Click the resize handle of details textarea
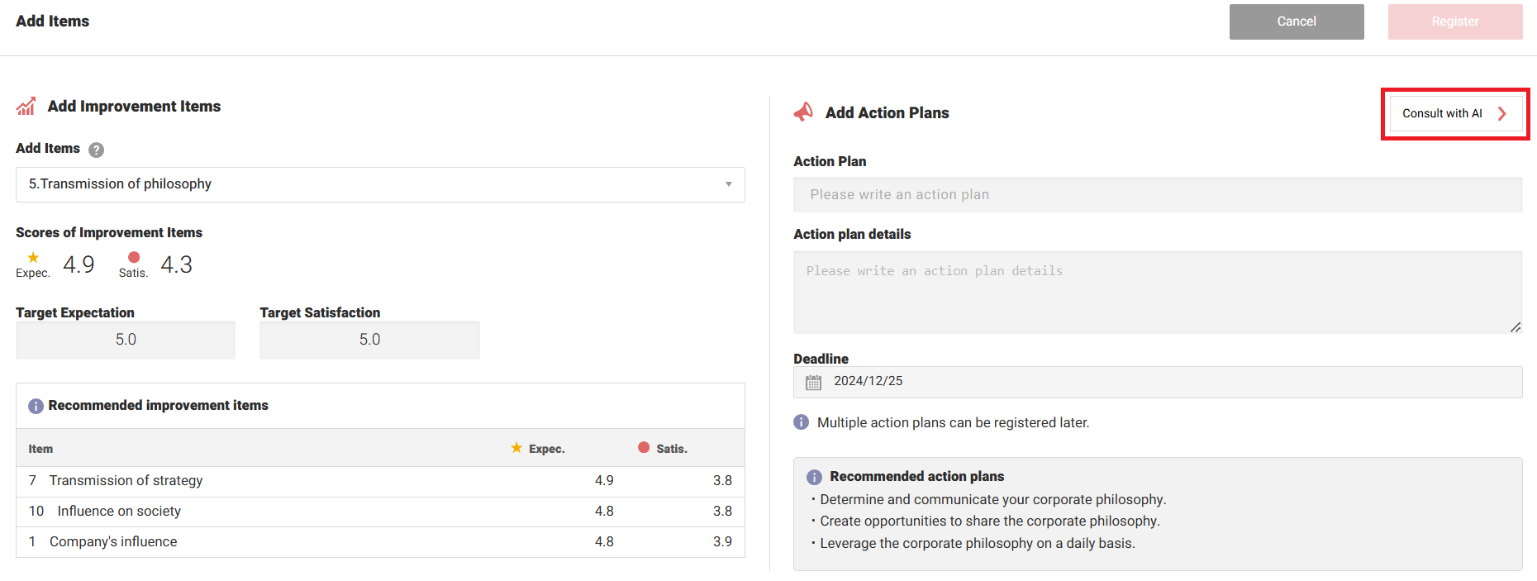1537x581 pixels. point(1515,328)
